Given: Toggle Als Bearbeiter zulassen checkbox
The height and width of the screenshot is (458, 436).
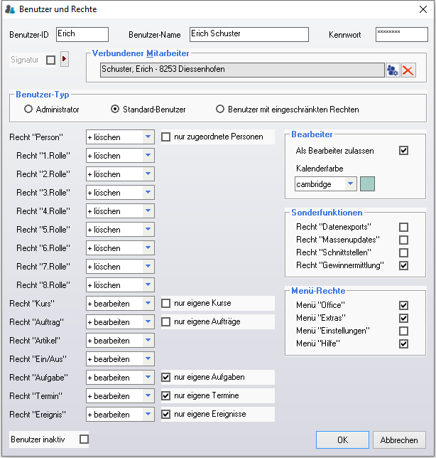Looking at the screenshot, I should click(403, 151).
